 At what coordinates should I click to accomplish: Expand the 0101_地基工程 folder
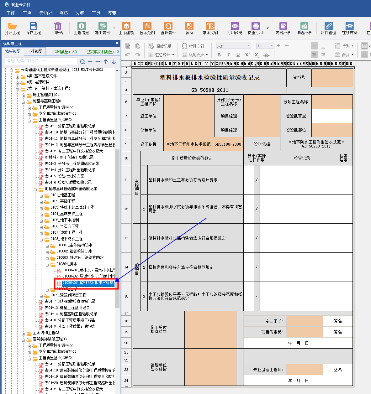click(41, 196)
